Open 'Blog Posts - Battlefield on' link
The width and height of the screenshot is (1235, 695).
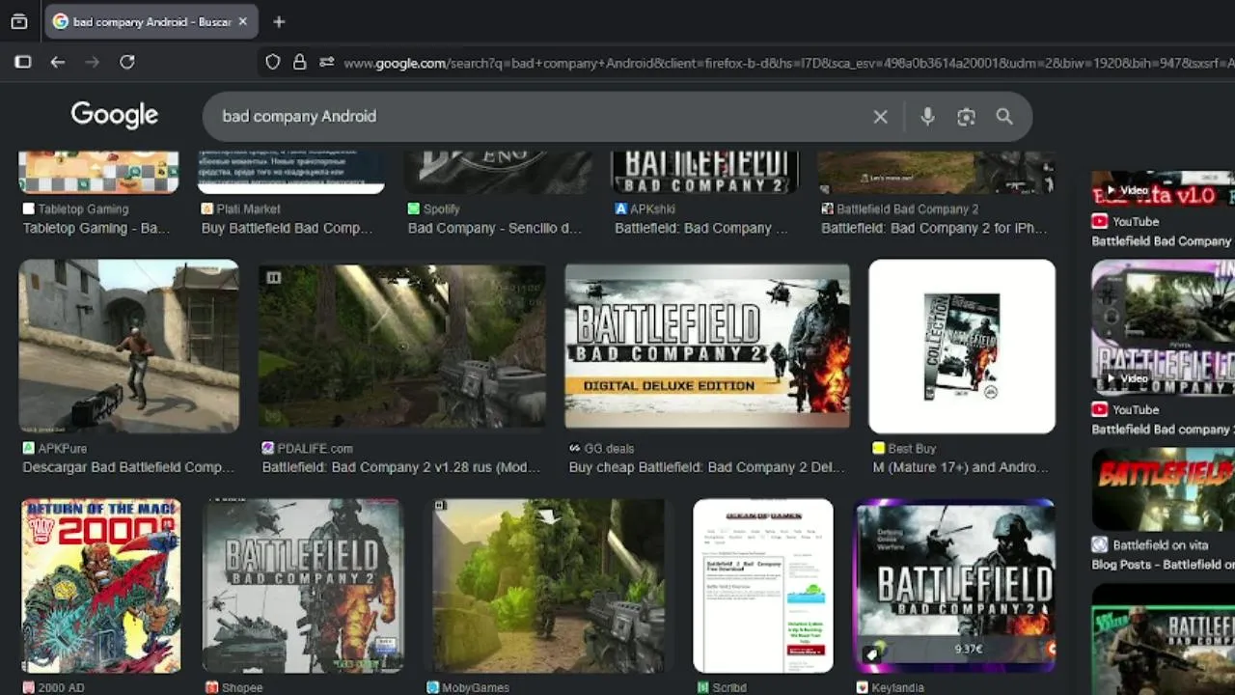pyautogui.click(x=1163, y=564)
